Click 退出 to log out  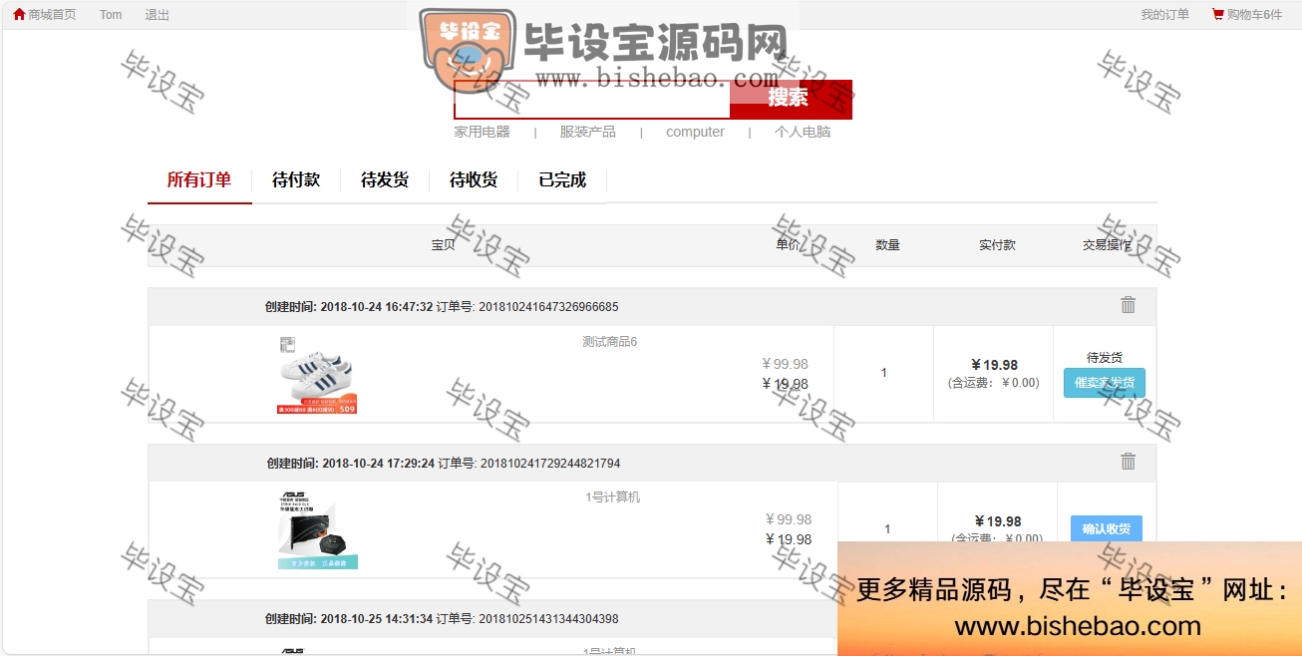coord(158,15)
